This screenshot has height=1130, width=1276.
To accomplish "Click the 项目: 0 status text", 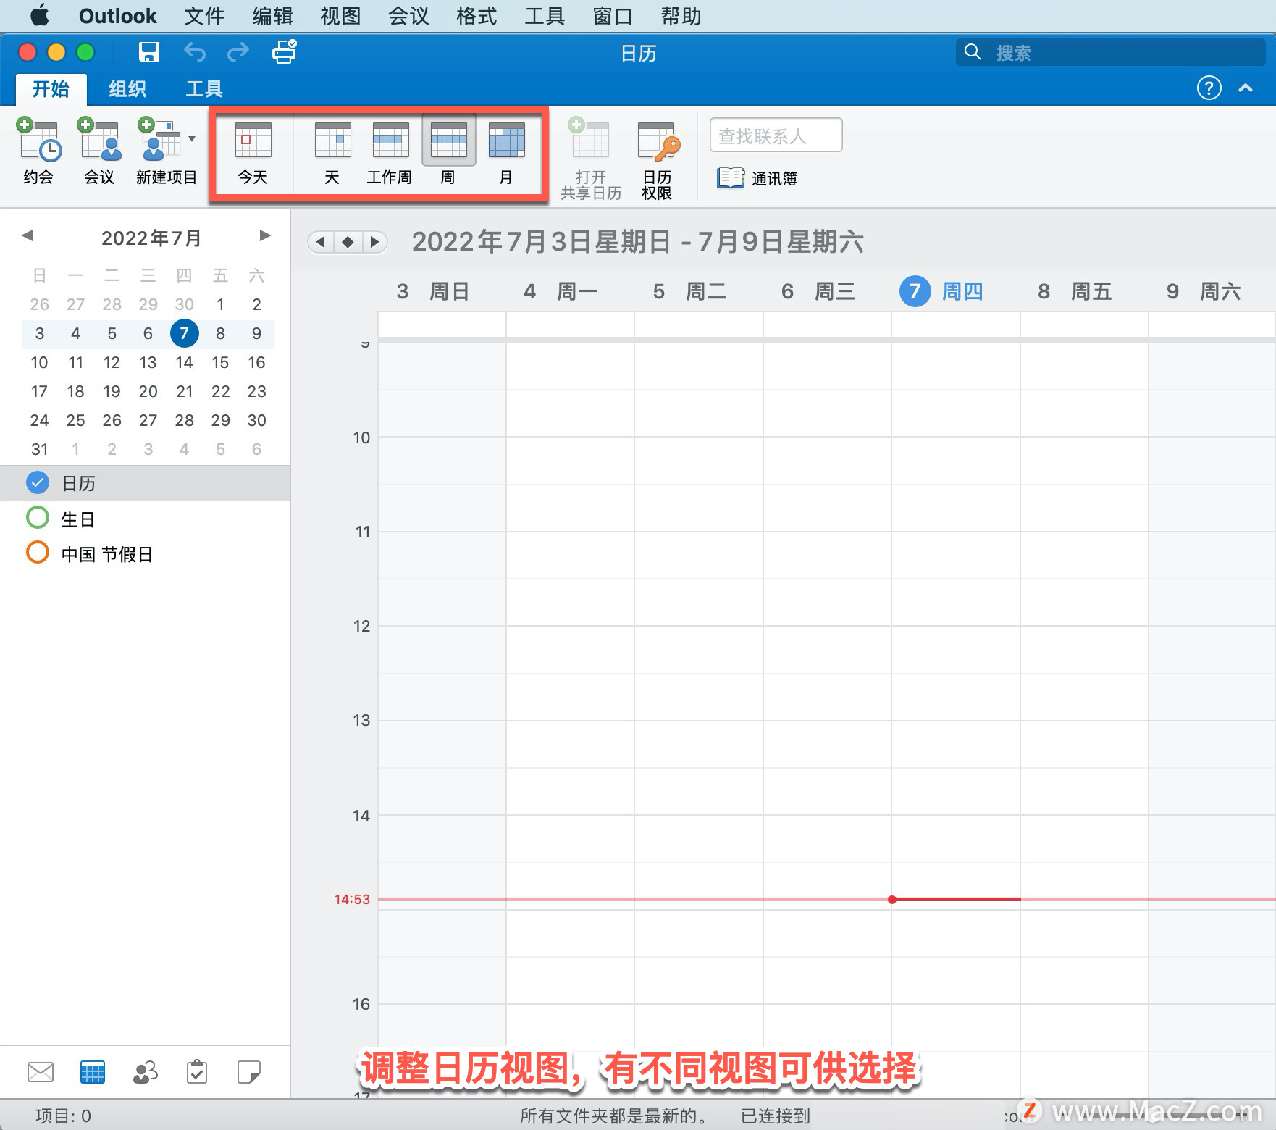I will 64,1116.
